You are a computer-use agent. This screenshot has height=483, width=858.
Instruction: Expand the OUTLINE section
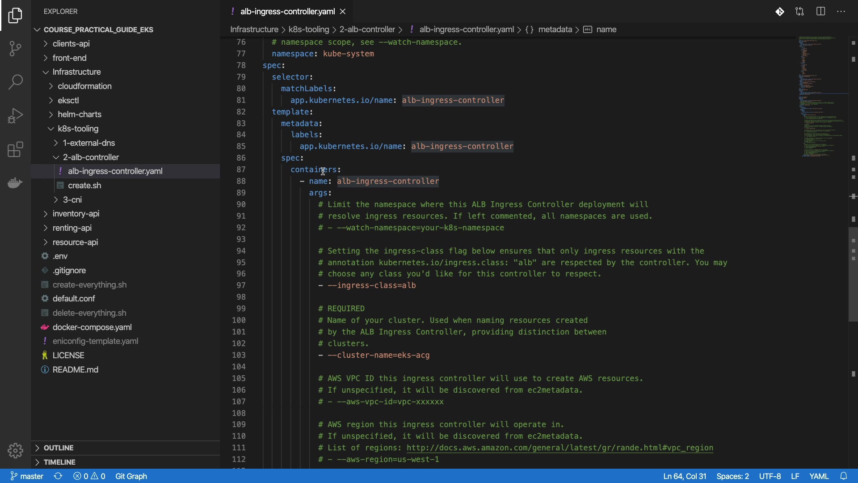(59, 448)
